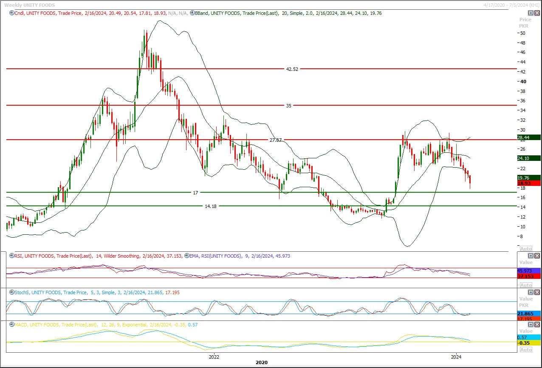Click the clock icon next to RSI label
The width and height of the screenshot is (542, 368).
pos(11,256)
